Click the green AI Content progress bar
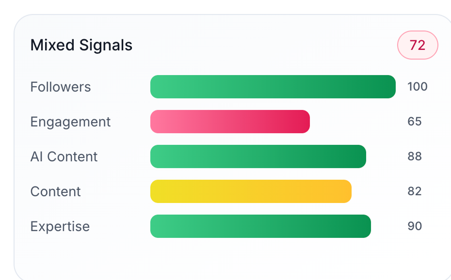The image size is (451, 280). 258,156
